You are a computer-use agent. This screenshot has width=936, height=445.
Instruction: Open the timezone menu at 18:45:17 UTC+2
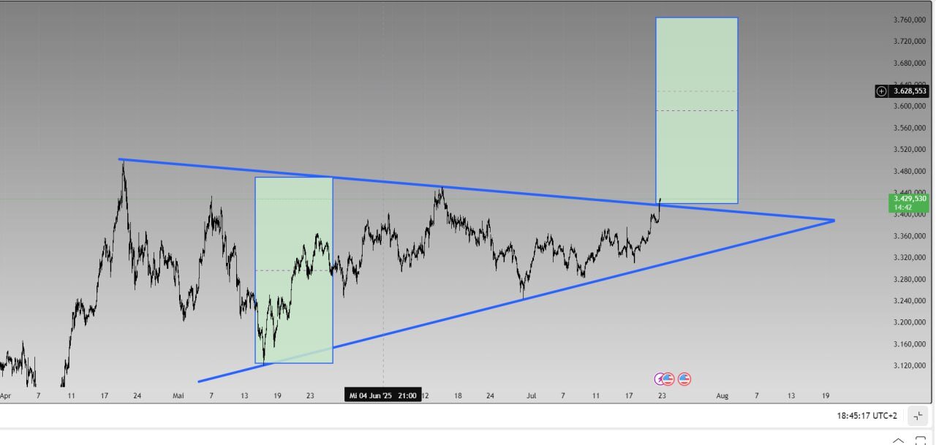point(867,416)
